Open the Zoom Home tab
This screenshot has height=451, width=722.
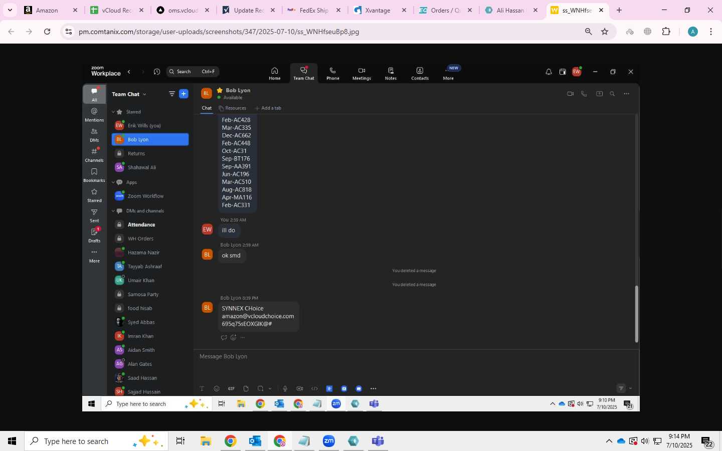pyautogui.click(x=274, y=73)
